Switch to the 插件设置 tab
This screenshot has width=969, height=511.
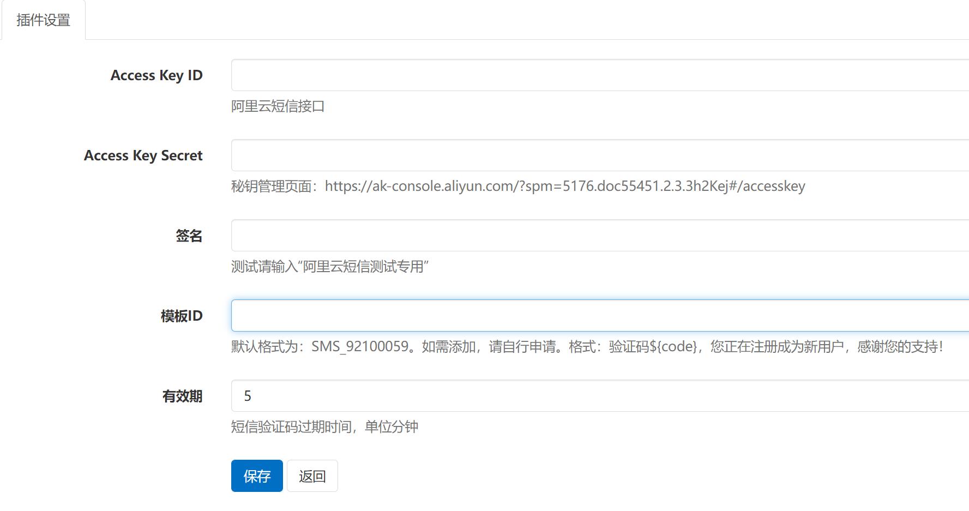point(43,20)
